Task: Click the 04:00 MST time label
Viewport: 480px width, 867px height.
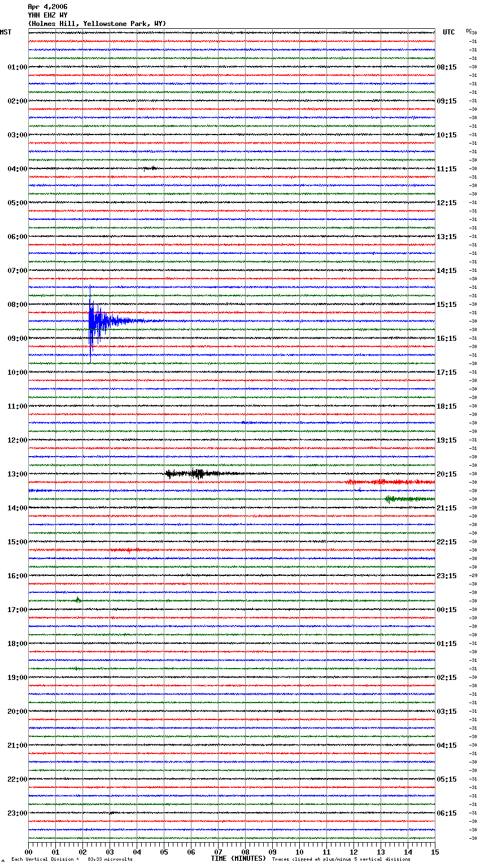Action: (x=18, y=169)
